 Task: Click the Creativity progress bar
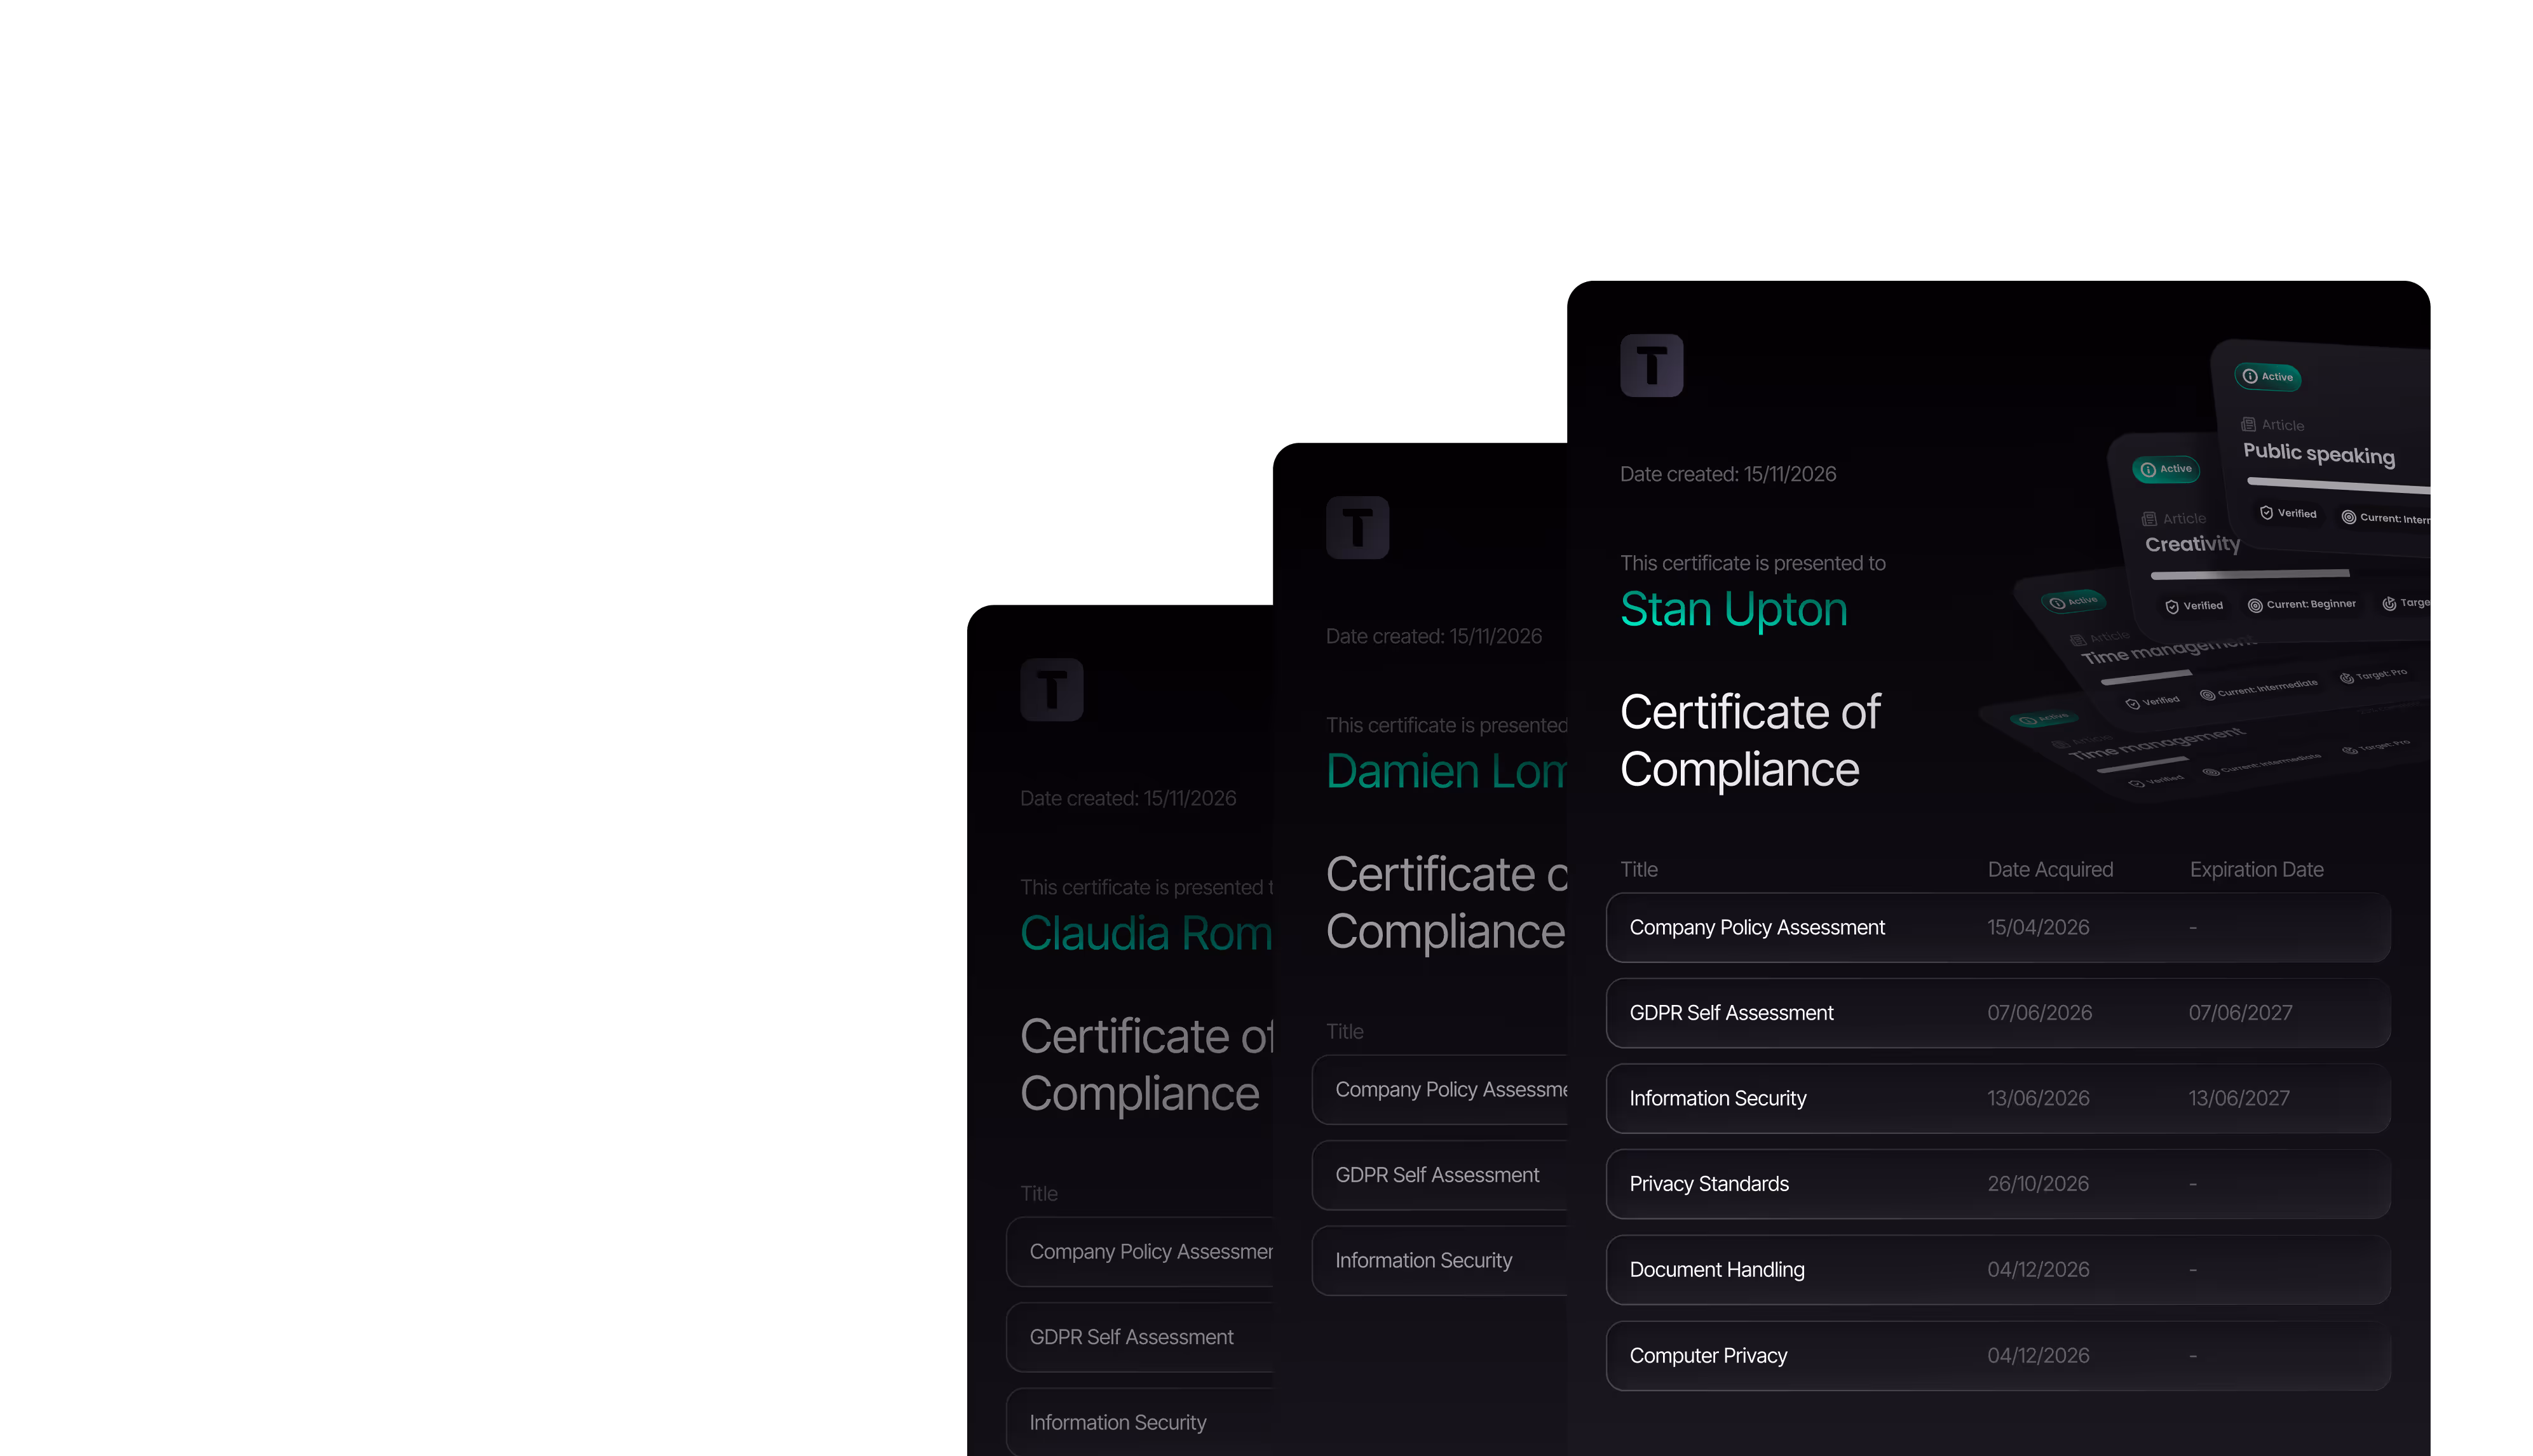[x=2250, y=574]
